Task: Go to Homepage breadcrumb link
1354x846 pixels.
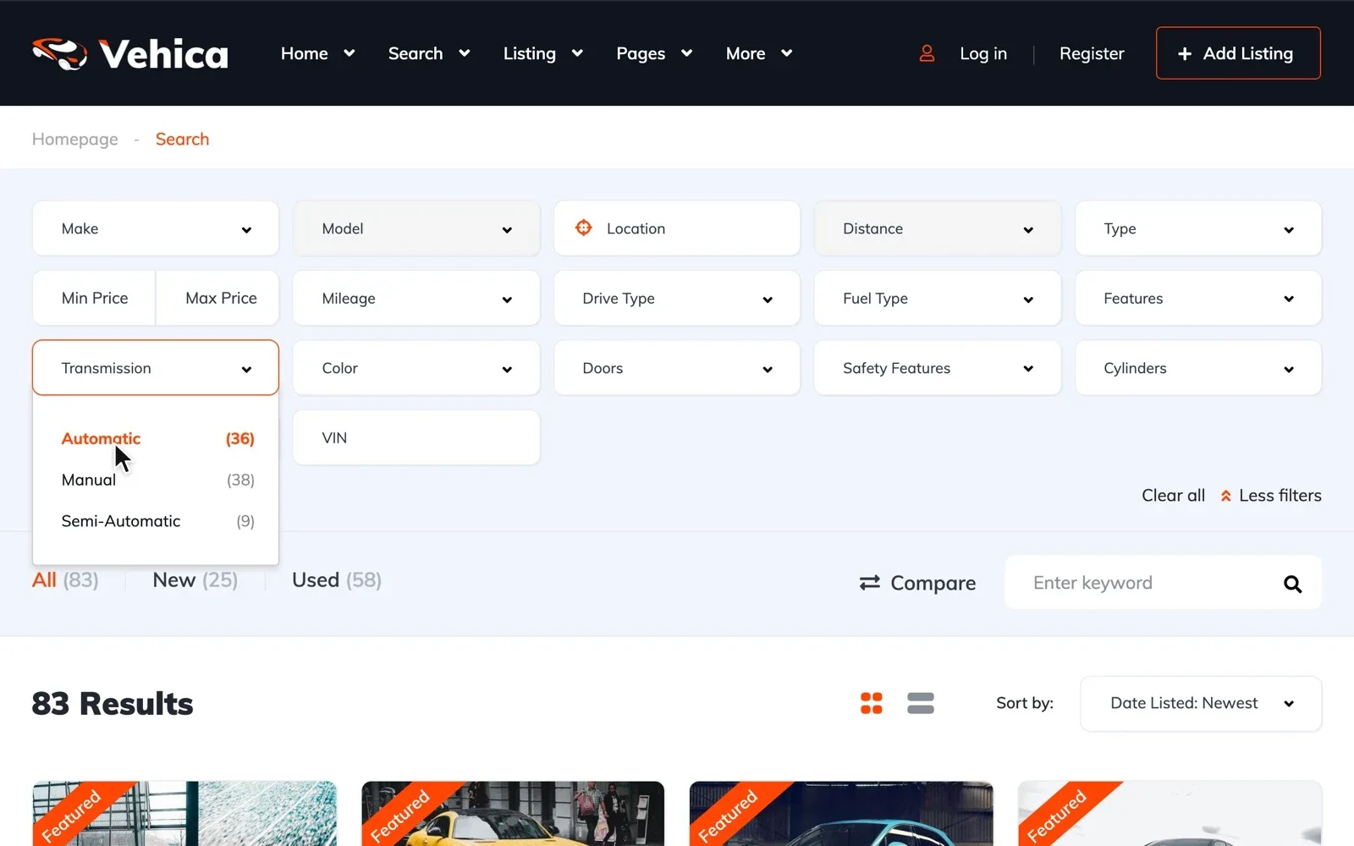Action: [75, 139]
